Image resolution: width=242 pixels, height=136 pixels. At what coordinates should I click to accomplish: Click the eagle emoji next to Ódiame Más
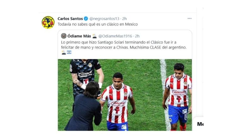point(94,36)
